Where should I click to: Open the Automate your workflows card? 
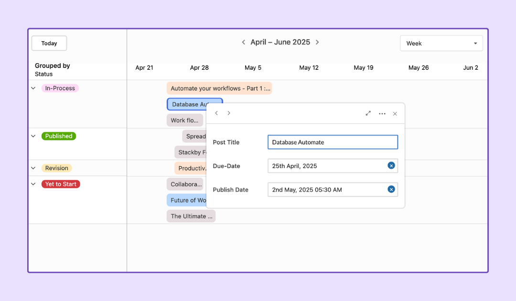(219, 88)
